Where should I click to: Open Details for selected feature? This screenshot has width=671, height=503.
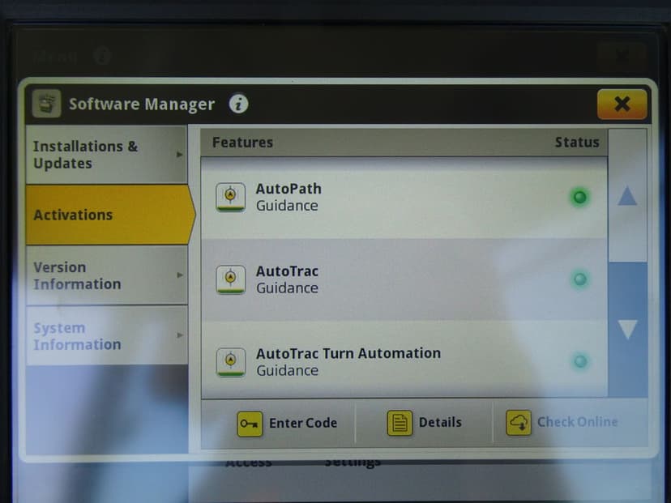(x=424, y=423)
